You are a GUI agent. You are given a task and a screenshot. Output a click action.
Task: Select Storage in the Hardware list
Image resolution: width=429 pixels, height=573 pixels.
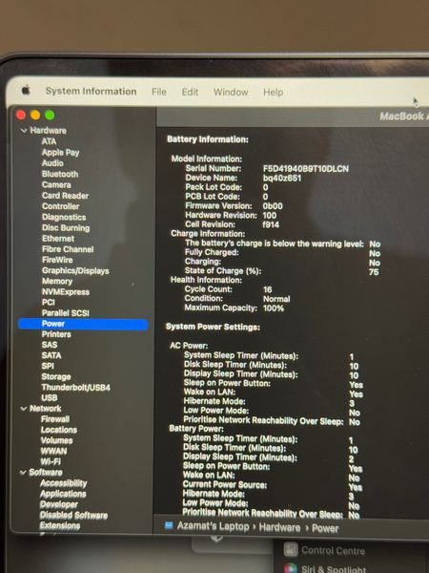[56, 377]
